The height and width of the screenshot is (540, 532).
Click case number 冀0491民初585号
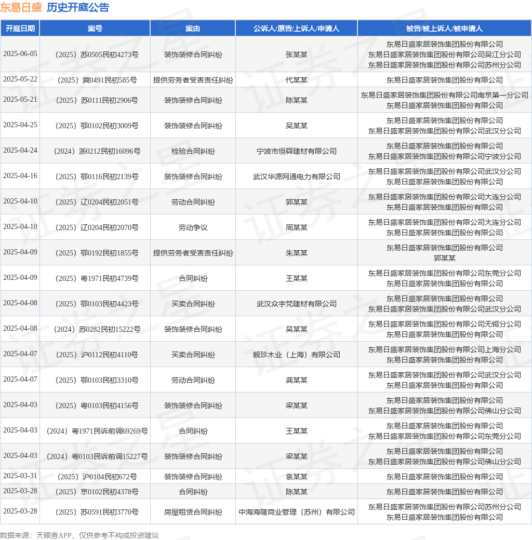pos(97,80)
